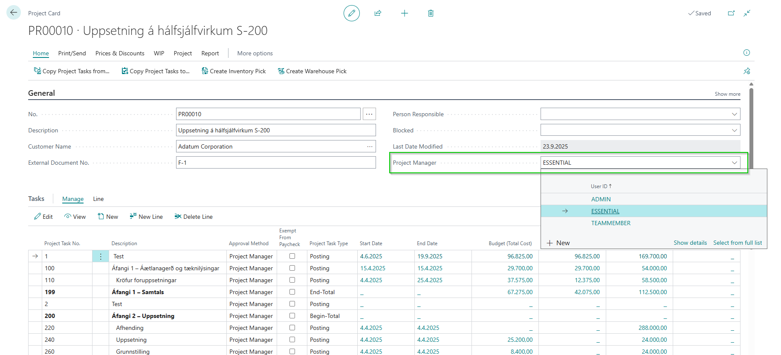Click the pencil edit icon at top
781x355 pixels.
351,13
